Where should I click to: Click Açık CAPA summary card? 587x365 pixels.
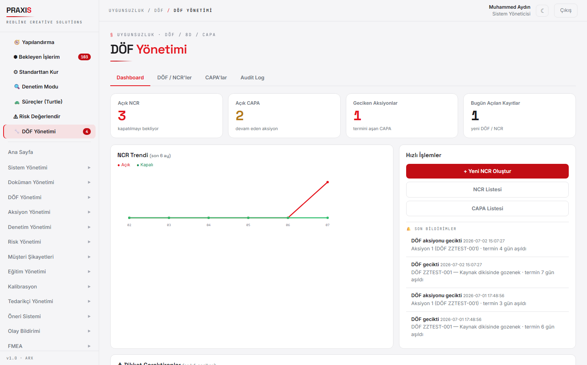[284, 116]
